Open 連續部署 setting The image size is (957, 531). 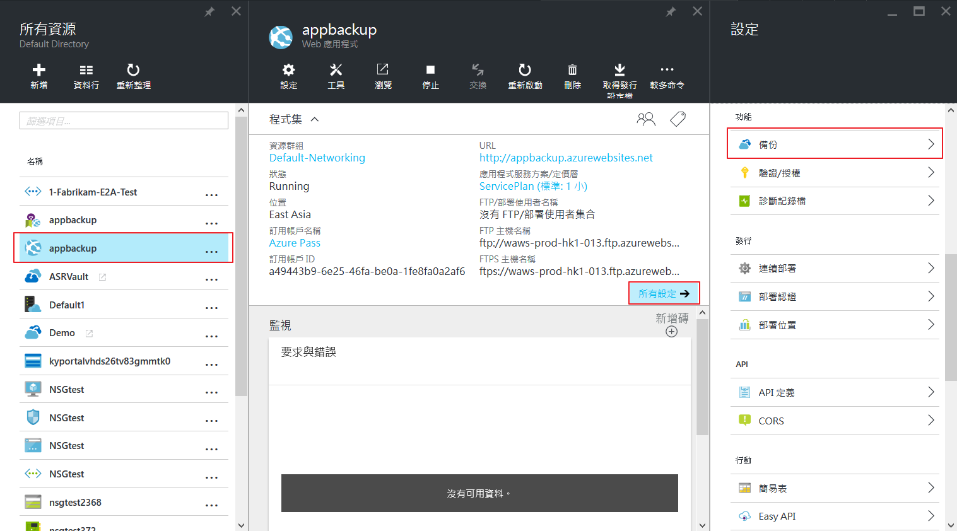point(835,269)
